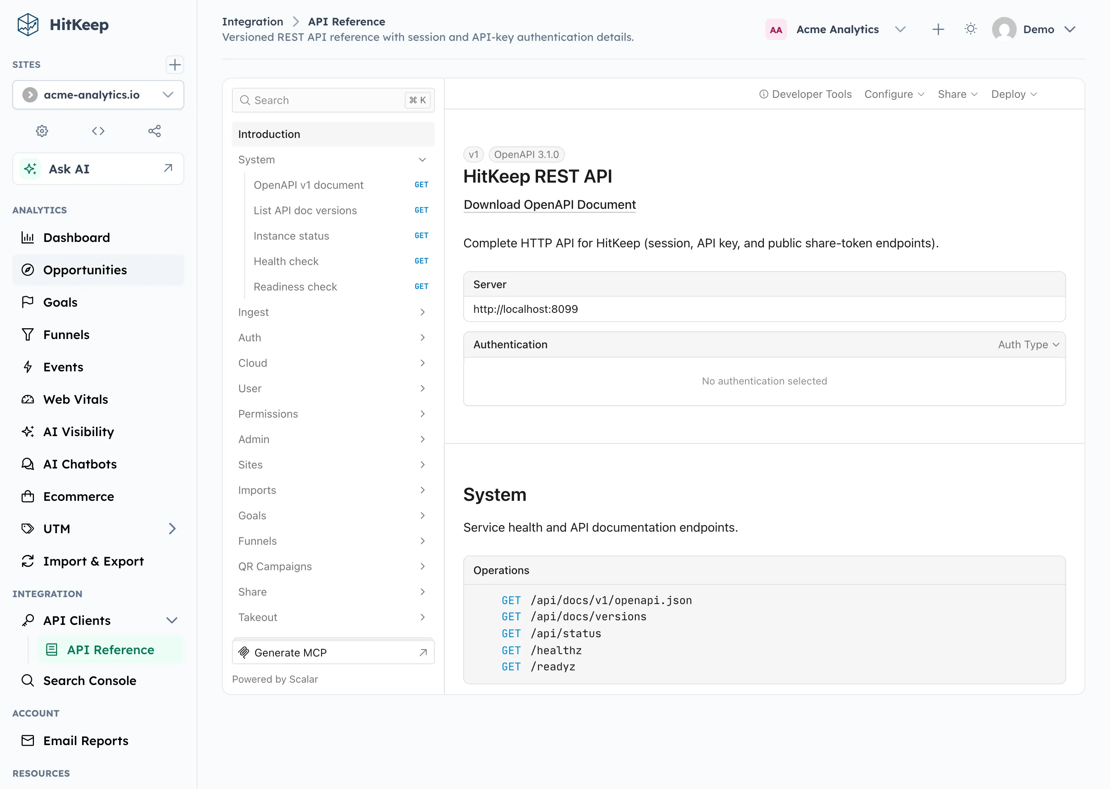Toggle the light/dark theme sun icon
Image resolution: width=1110 pixels, height=789 pixels.
pyautogui.click(x=970, y=29)
